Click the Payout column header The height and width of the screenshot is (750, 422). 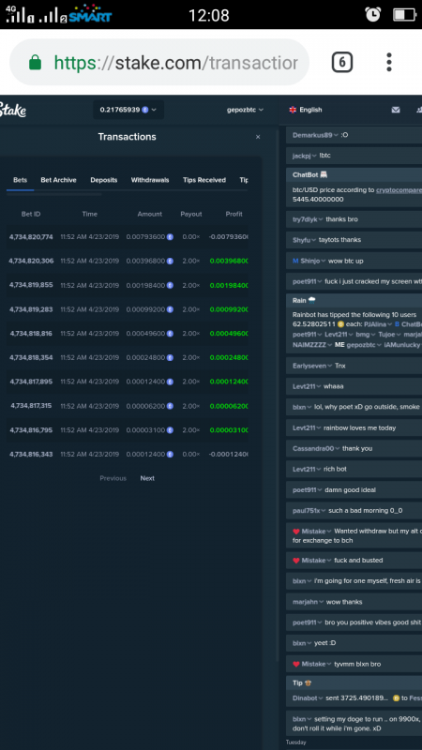pyautogui.click(x=191, y=215)
